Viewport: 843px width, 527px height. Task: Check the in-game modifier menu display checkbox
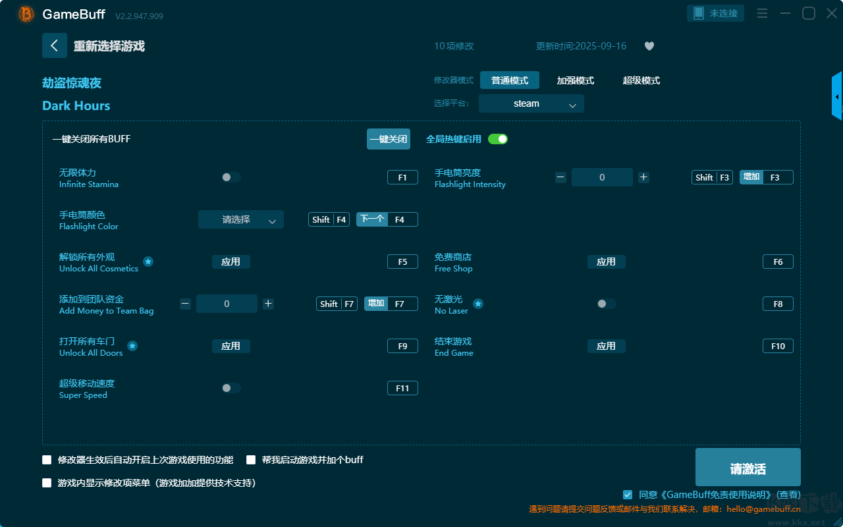click(47, 483)
